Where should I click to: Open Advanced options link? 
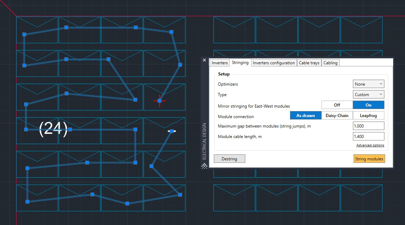click(x=370, y=145)
